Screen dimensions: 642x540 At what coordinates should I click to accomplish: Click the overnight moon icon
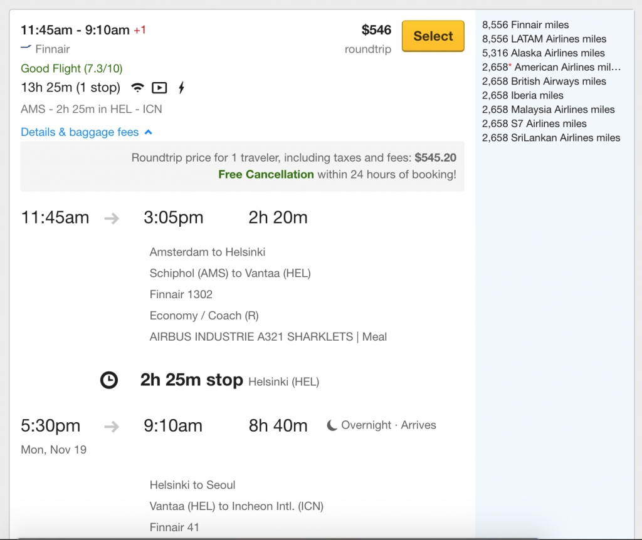[332, 425]
